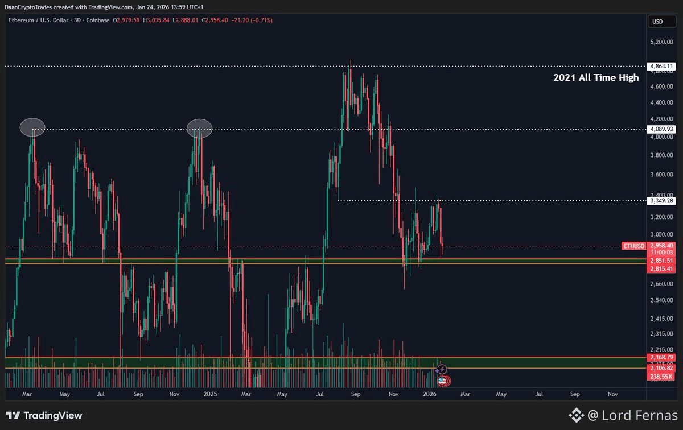Click the 2,315.00 price scale value
The height and width of the screenshot is (430, 683).
point(661,334)
